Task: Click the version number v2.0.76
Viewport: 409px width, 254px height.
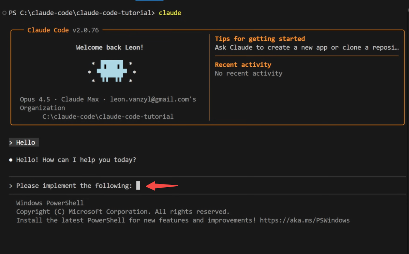Action: [x=86, y=30]
